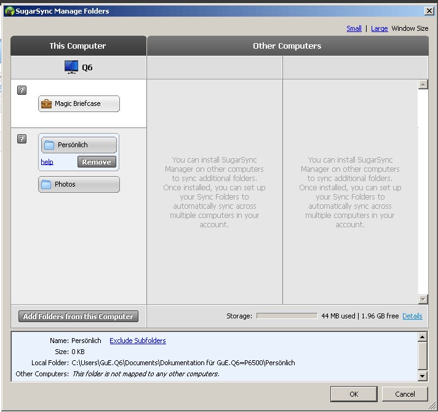Set window size to Small
The height and width of the screenshot is (412, 438).
pyautogui.click(x=354, y=28)
